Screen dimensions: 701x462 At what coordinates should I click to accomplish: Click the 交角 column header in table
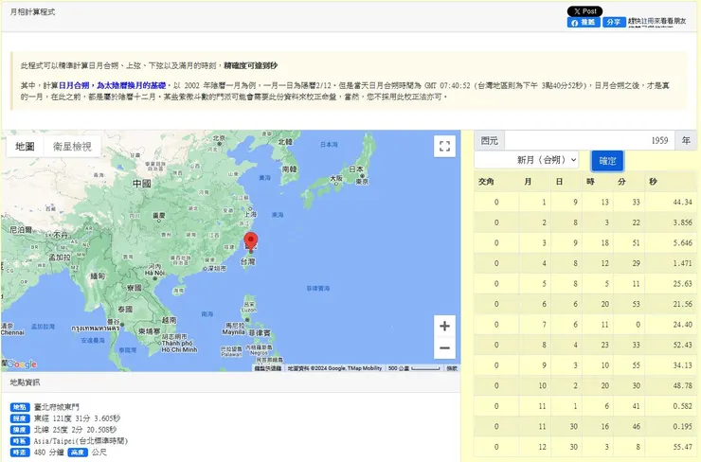pyautogui.click(x=486, y=181)
